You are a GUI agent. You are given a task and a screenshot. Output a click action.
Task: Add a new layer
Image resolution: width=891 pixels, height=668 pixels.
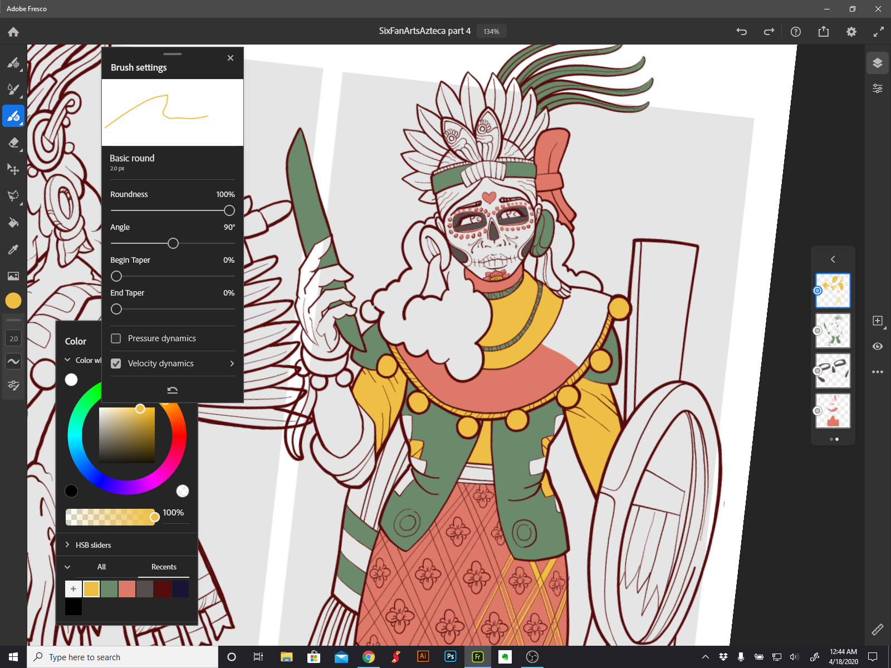pyautogui.click(x=878, y=321)
